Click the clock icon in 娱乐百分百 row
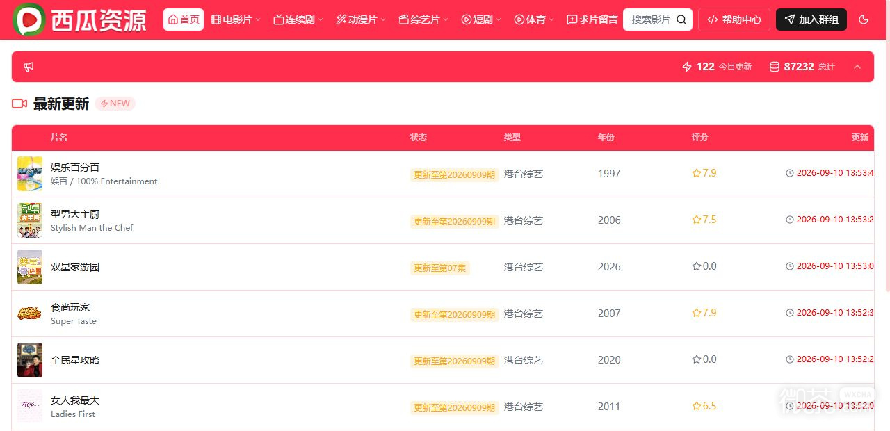This screenshot has height=431, width=890. coord(790,173)
